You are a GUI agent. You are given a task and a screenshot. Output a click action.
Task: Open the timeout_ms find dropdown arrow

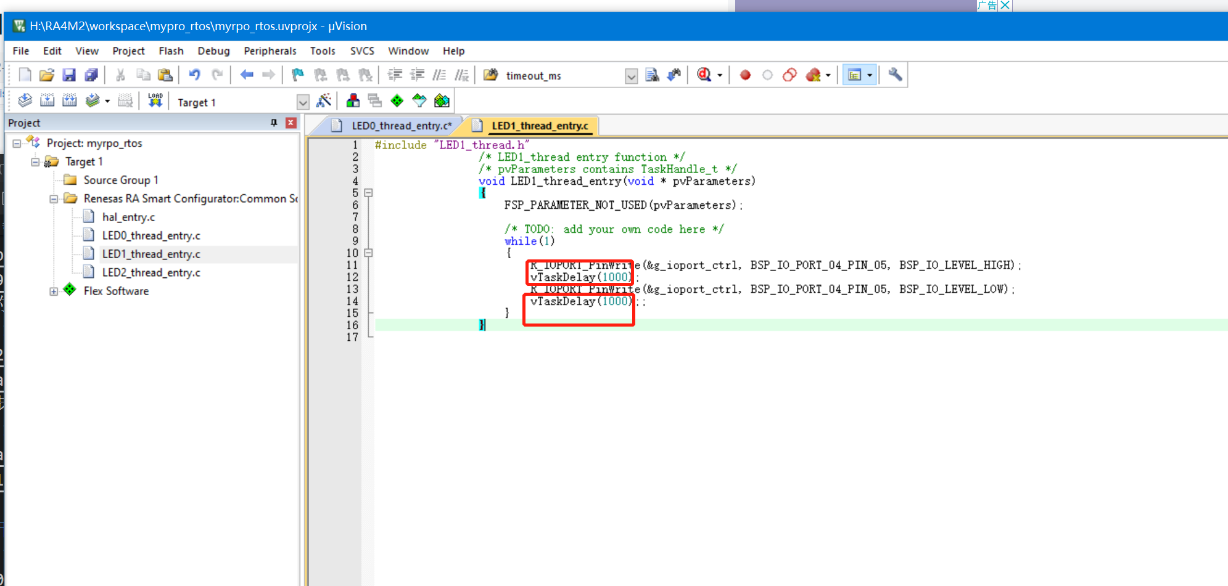631,76
